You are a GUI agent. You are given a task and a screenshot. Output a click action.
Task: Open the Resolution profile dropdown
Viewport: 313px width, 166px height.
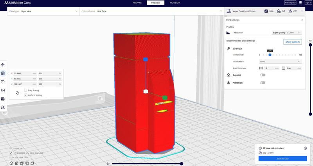[286, 33]
